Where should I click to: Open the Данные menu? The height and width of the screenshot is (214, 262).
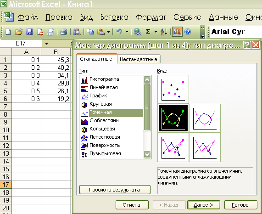(x=223, y=17)
